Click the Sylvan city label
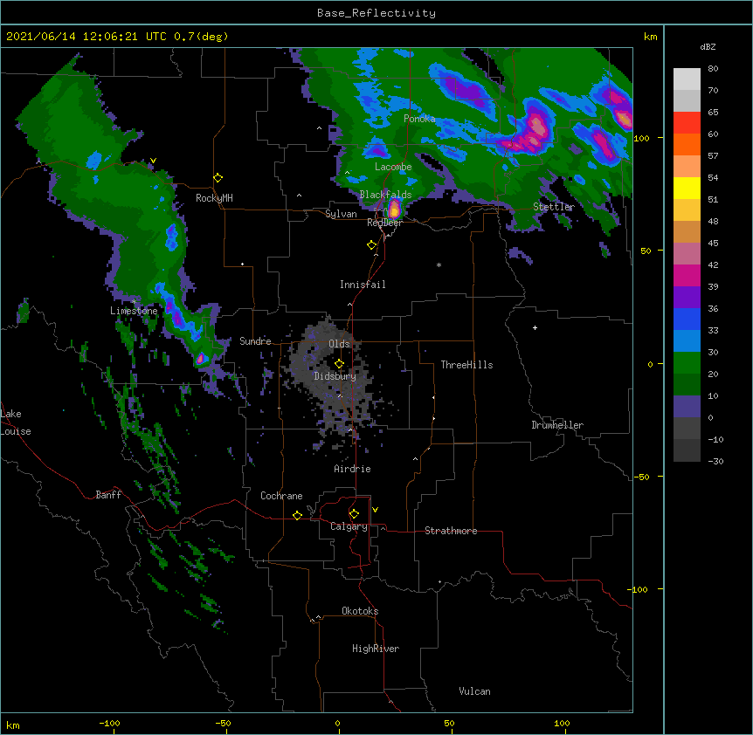753x735 pixels. (341, 214)
